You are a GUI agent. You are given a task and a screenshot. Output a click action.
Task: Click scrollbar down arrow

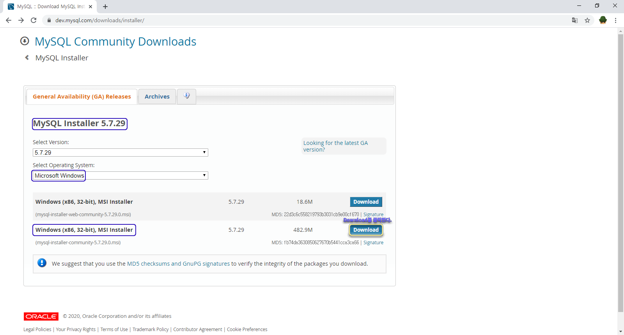pyautogui.click(x=620, y=331)
